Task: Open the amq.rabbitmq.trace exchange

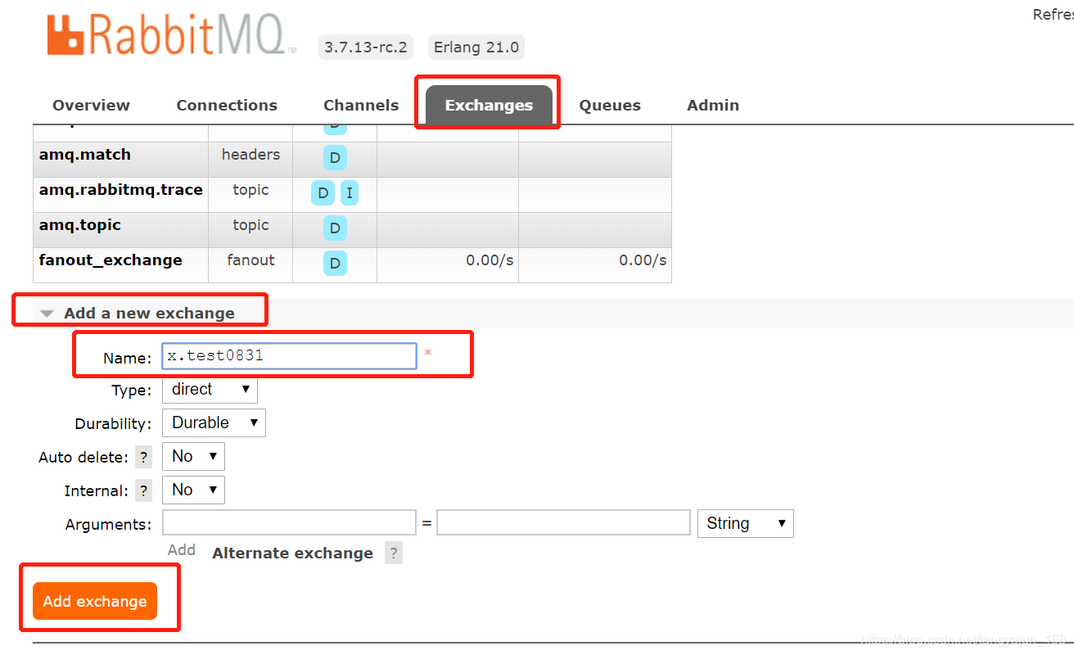Action: point(121,190)
